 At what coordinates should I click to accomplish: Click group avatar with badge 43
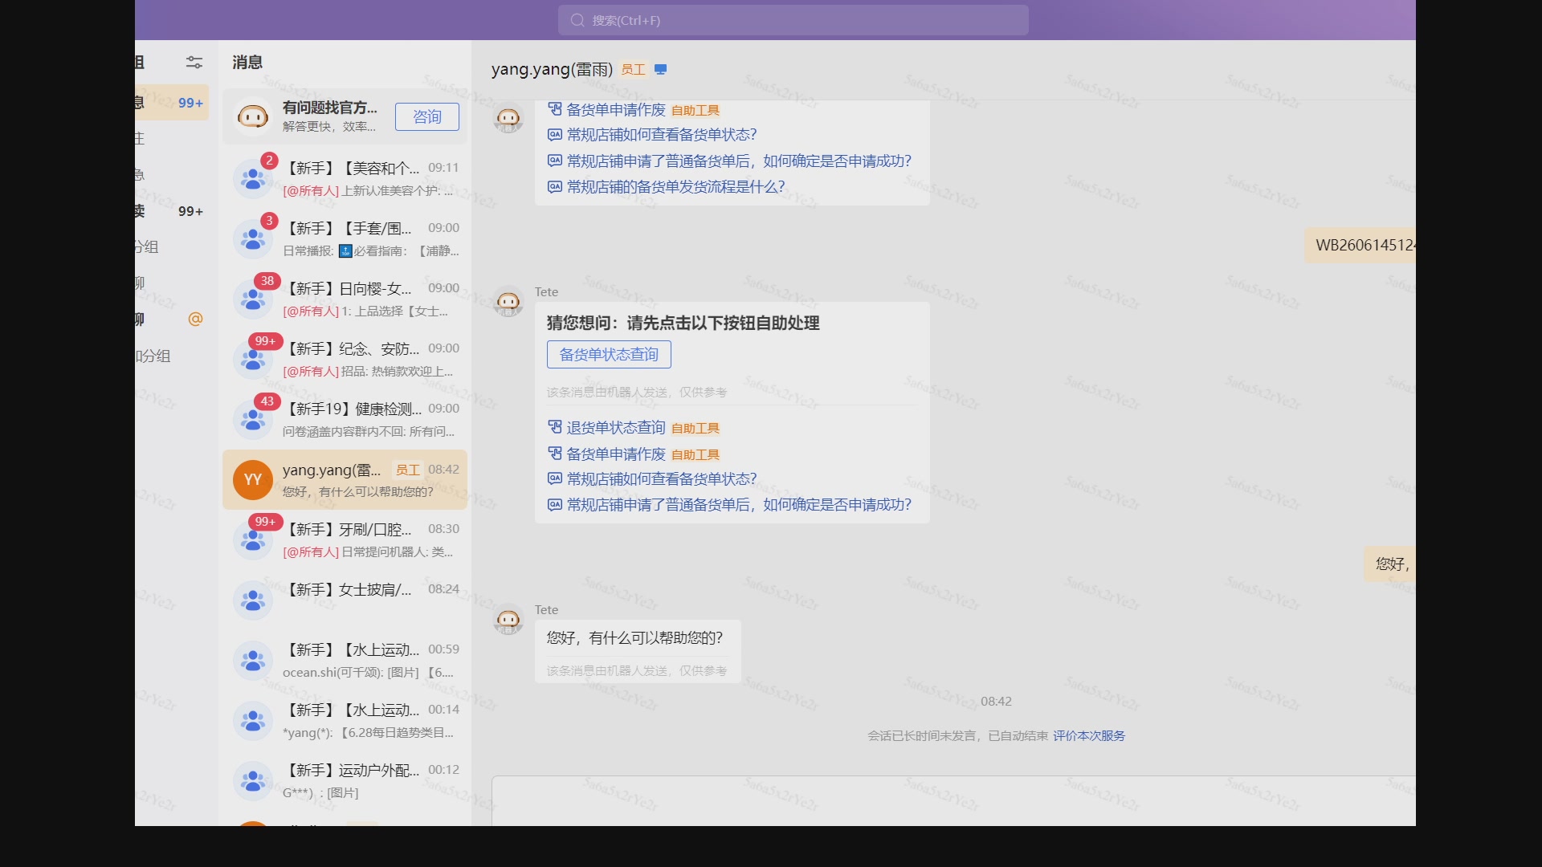pos(253,419)
